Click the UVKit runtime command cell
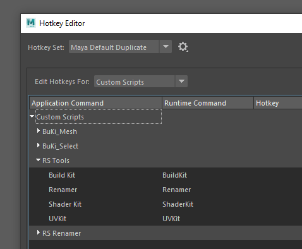Screen dimensions: 302x249 [x=171, y=219]
